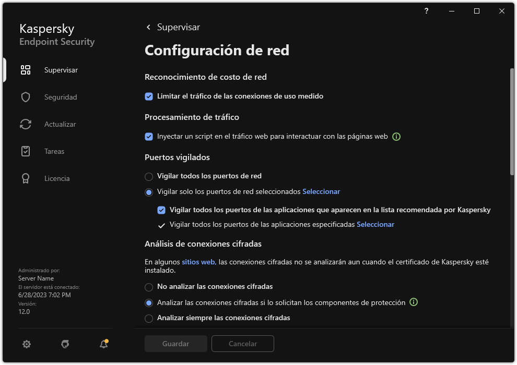The width and height of the screenshot is (517, 365).
Task: Open Tareas using the clipboard icon
Action: point(25,151)
